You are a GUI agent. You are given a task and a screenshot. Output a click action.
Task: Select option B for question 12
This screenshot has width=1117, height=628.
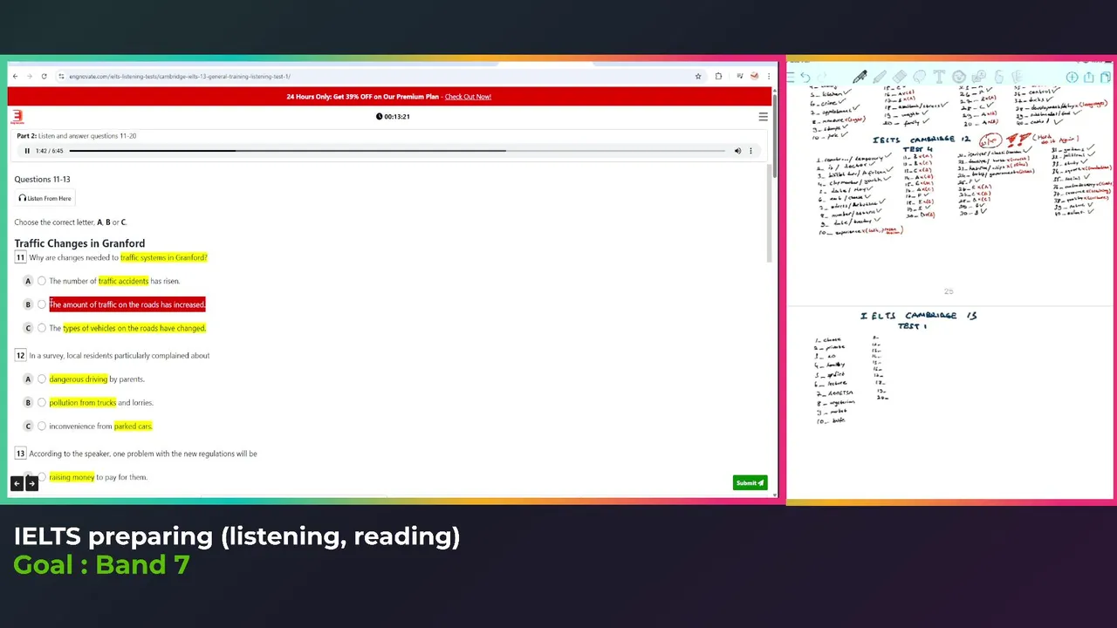[x=41, y=402]
